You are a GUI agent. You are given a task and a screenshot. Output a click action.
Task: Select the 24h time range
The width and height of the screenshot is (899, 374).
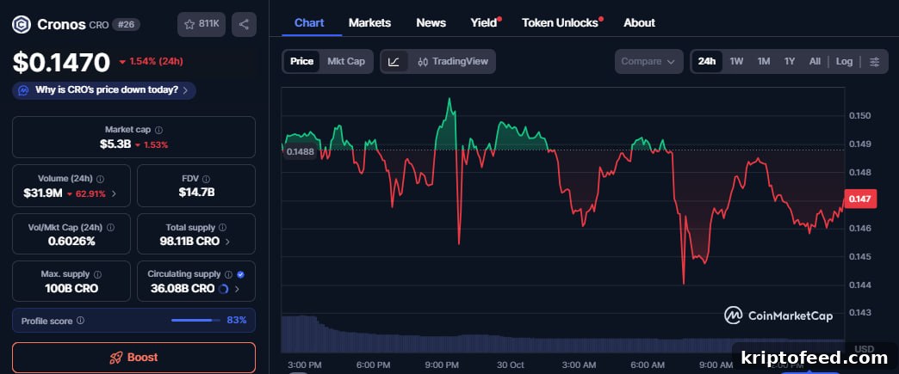(707, 61)
